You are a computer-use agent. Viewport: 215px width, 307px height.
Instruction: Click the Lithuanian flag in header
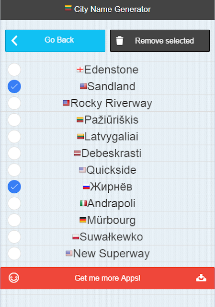coord(68,8)
